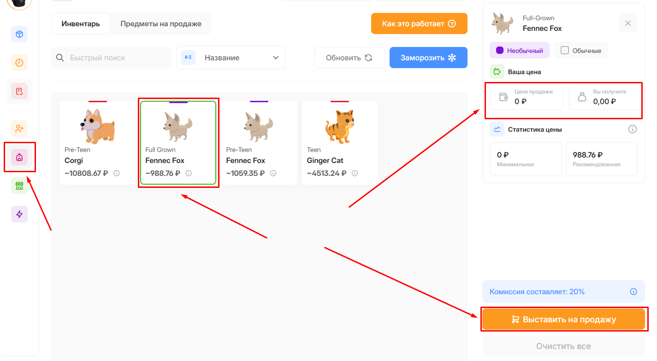Click info icon in the commission banner

[x=633, y=291]
